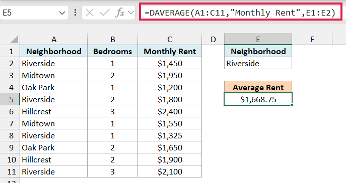Click inside the DAVERAGE formula bar
The image size is (346, 183).
pyautogui.click(x=240, y=13)
